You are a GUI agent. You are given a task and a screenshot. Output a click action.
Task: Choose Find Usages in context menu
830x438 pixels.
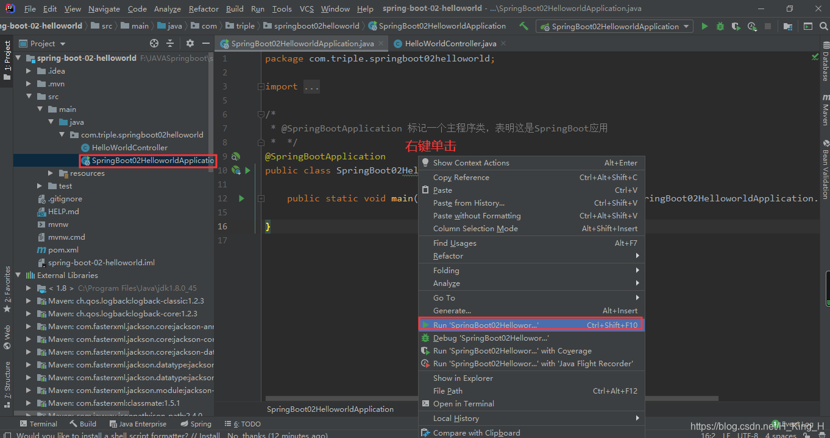(x=531, y=243)
